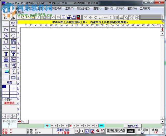This screenshot has width=166, height=136.
Task: Increase speed with the plus stepper
Action: point(163,133)
